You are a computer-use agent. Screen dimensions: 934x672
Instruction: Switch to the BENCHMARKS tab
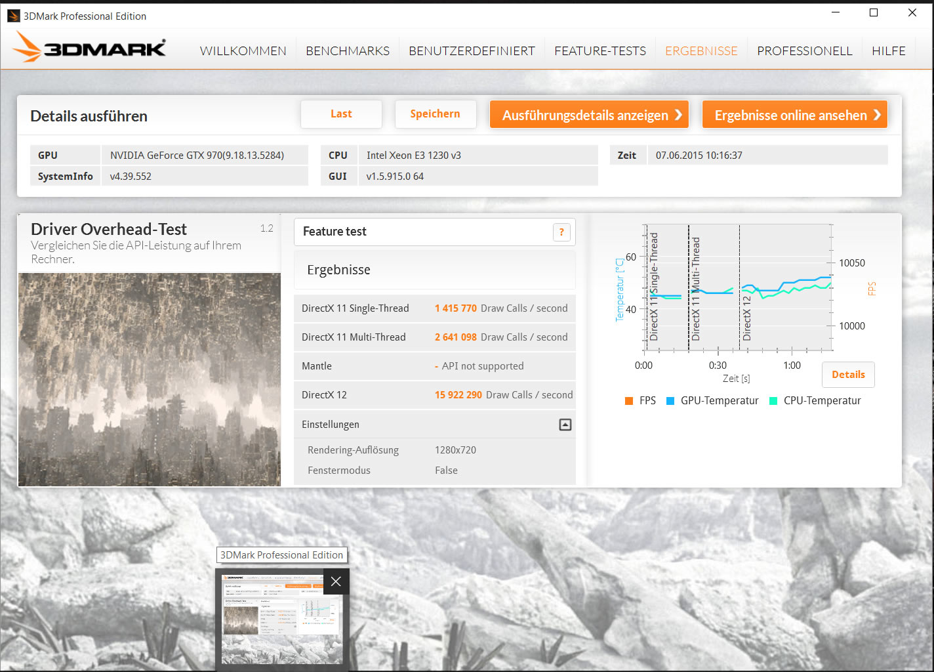point(348,51)
